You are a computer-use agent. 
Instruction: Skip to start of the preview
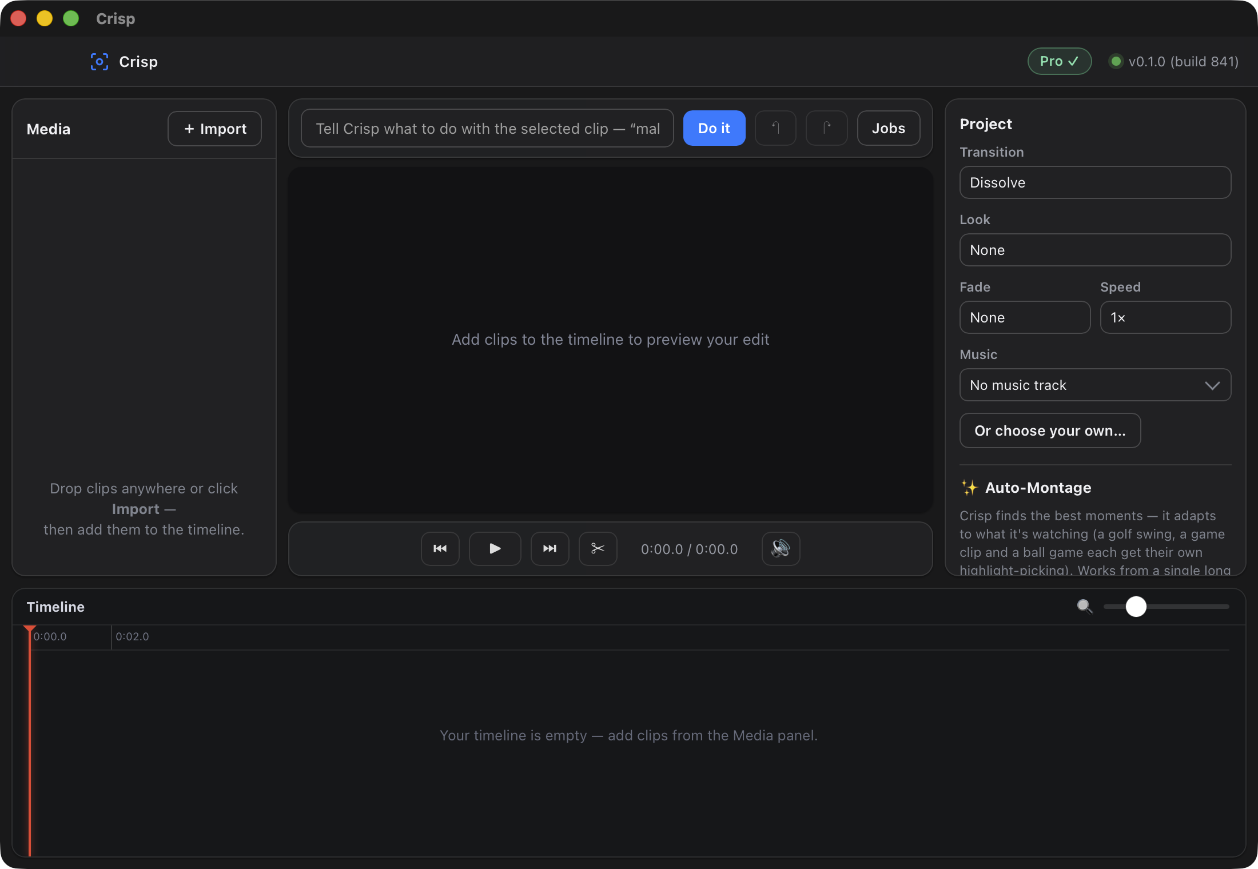pos(440,549)
